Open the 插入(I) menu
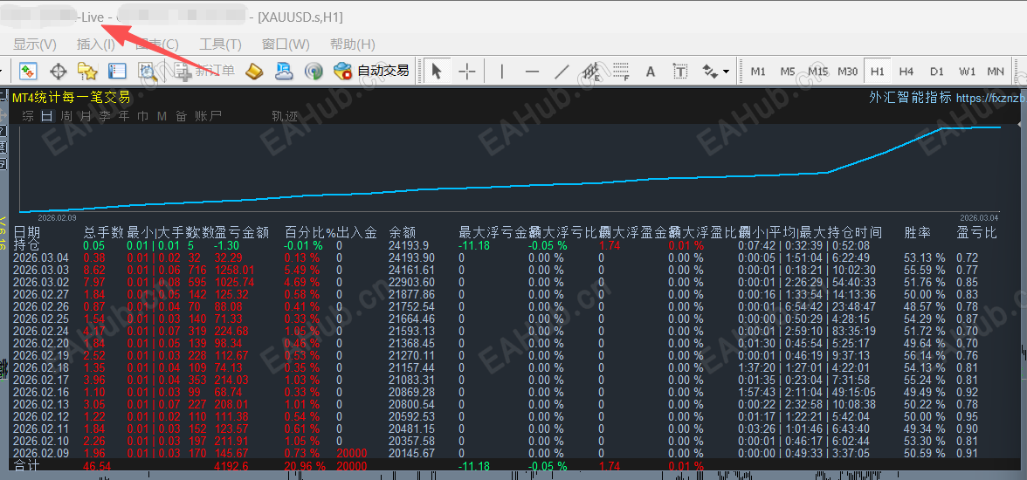1027x480 pixels. click(96, 45)
